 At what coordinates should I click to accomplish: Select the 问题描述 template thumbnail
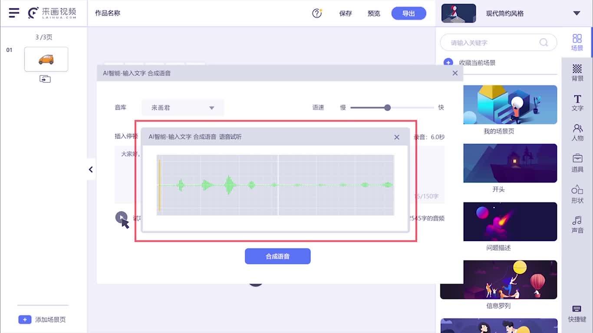click(x=510, y=222)
